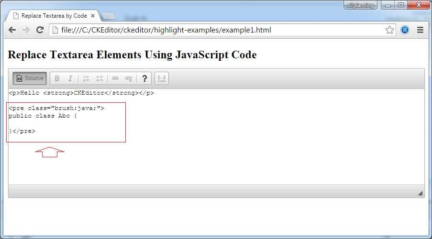
Task: Click the Unlink icon in editor toolbar
Action: tap(129, 78)
